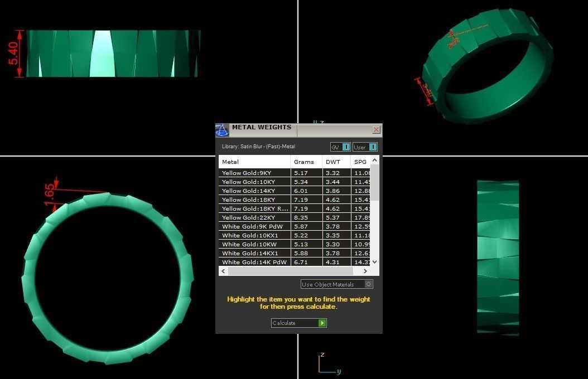Click the green play arrow on Calculate
The width and height of the screenshot is (588, 379).
pos(322,323)
